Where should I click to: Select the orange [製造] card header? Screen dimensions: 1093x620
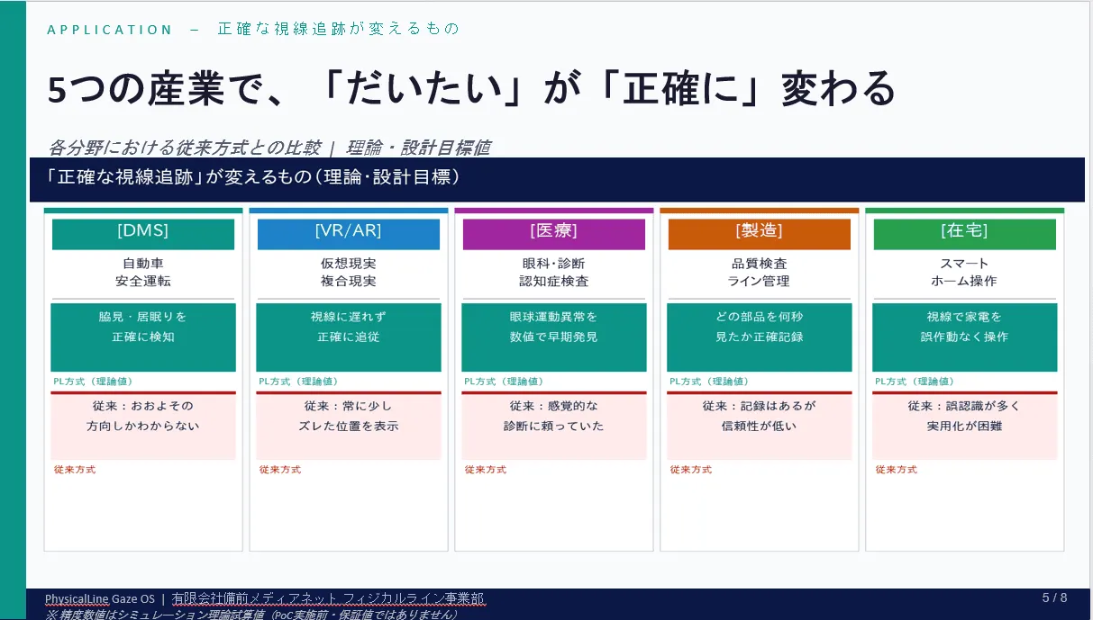[x=759, y=232]
